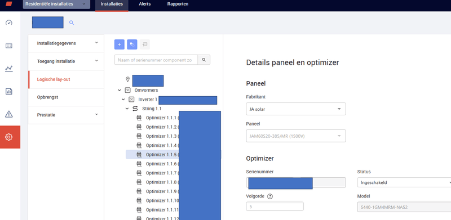The height and width of the screenshot is (220, 451).
Task: Select Optimizer 1.1.11 in tree
Action: pos(162,210)
